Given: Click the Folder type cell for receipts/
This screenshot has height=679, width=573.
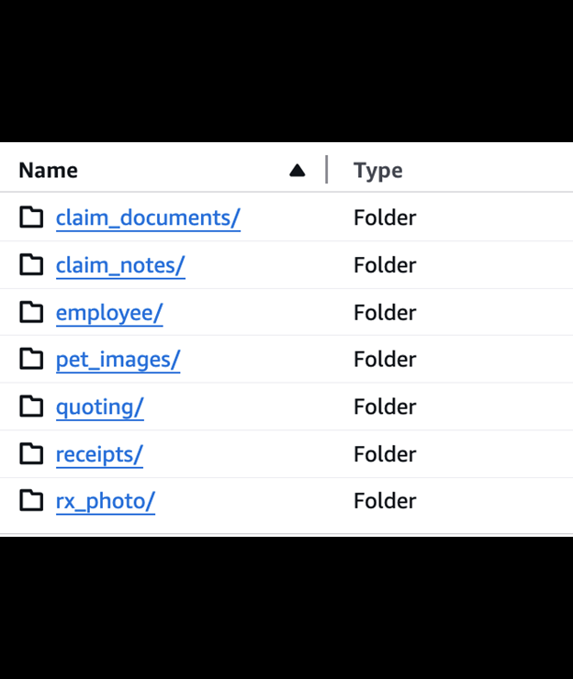Looking at the screenshot, I should pos(384,454).
